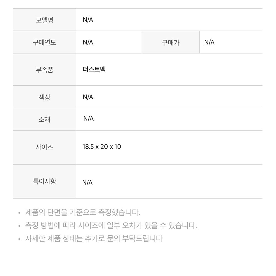Click the 색상 label cell
Image resolution: width=276 pixels, height=276 pixels.
44,97
